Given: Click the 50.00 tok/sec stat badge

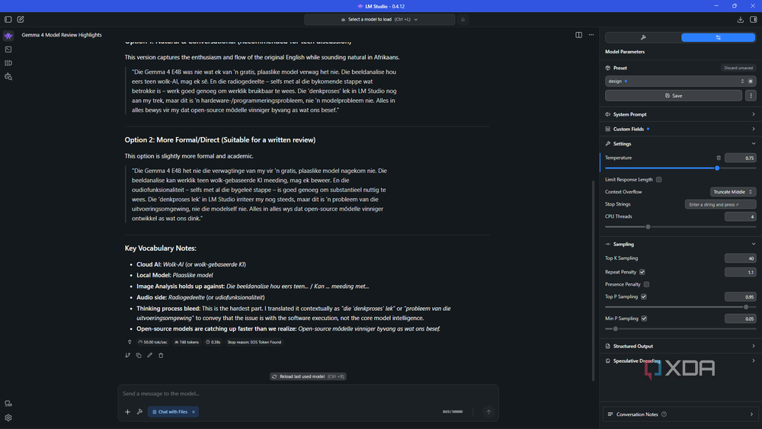Looking at the screenshot, I should [x=153, y=342].
